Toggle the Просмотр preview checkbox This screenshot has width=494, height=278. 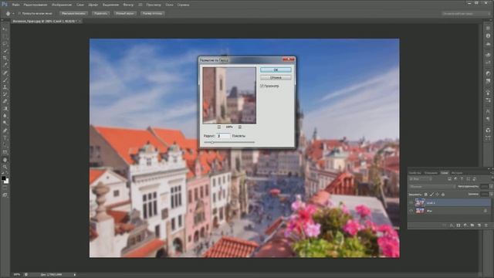click(x=262, y=86)
